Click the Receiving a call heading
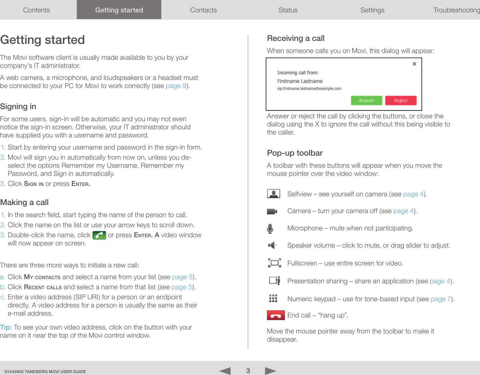480x375 pixels. coord(296,38)
